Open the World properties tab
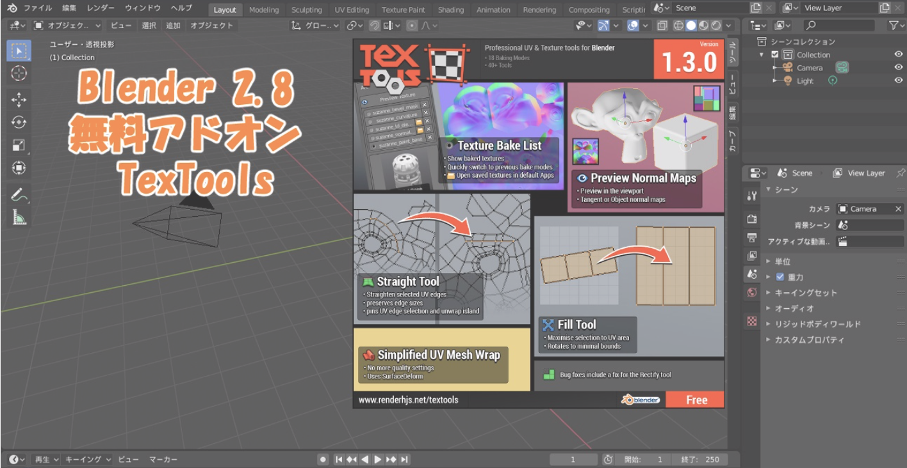Viewport: 907px width, 468px height. (x=752, y=293)
